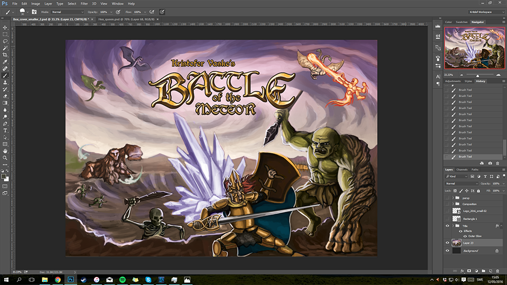
Task: Select the Hand tool
Action: tap(5, 151)
